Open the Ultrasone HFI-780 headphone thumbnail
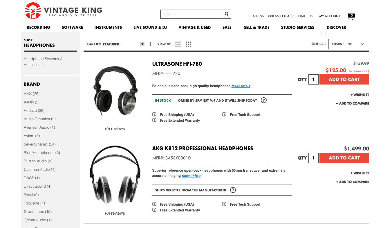392x228 pixels. click(x=115, y=91)
